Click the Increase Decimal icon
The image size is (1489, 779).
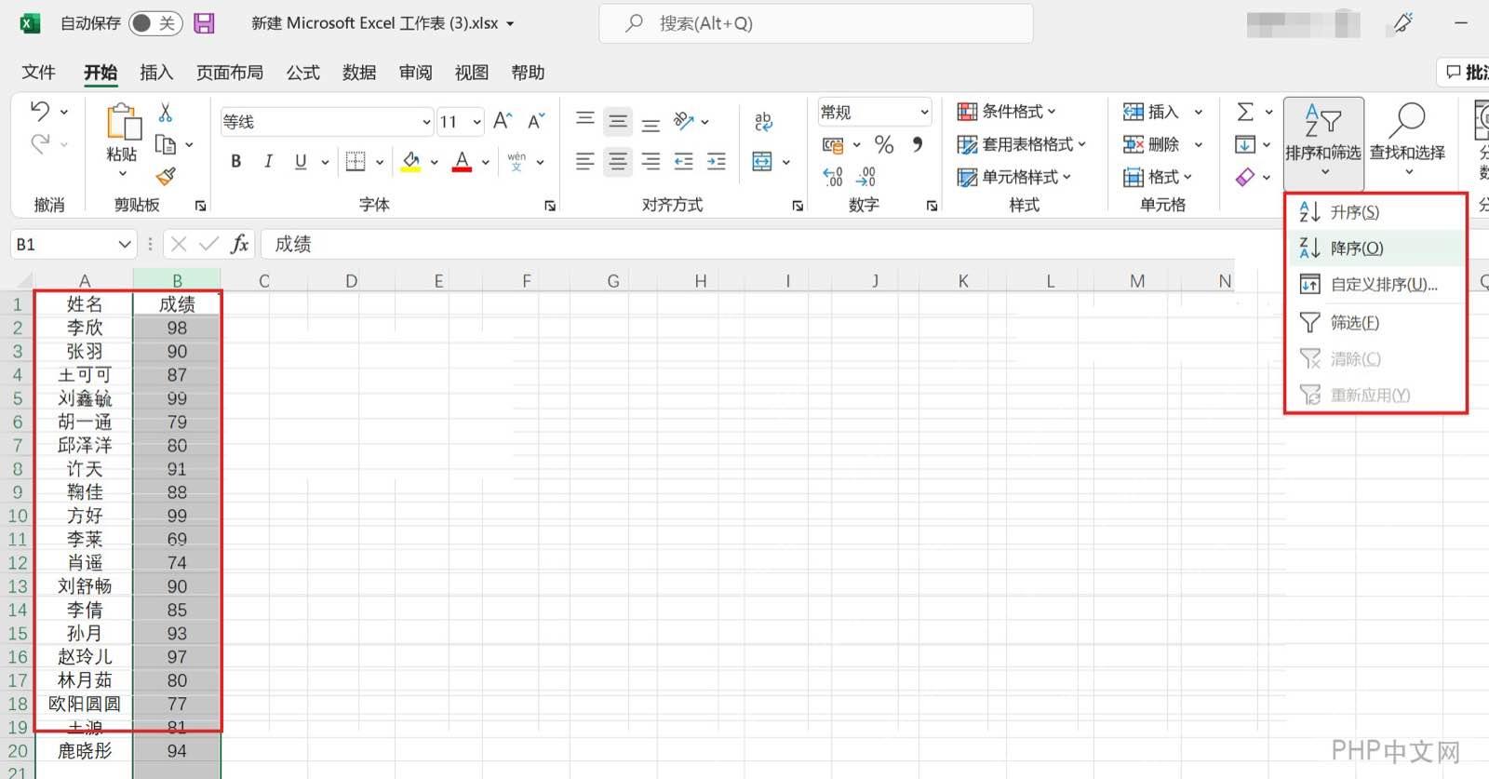coord(833,176)
